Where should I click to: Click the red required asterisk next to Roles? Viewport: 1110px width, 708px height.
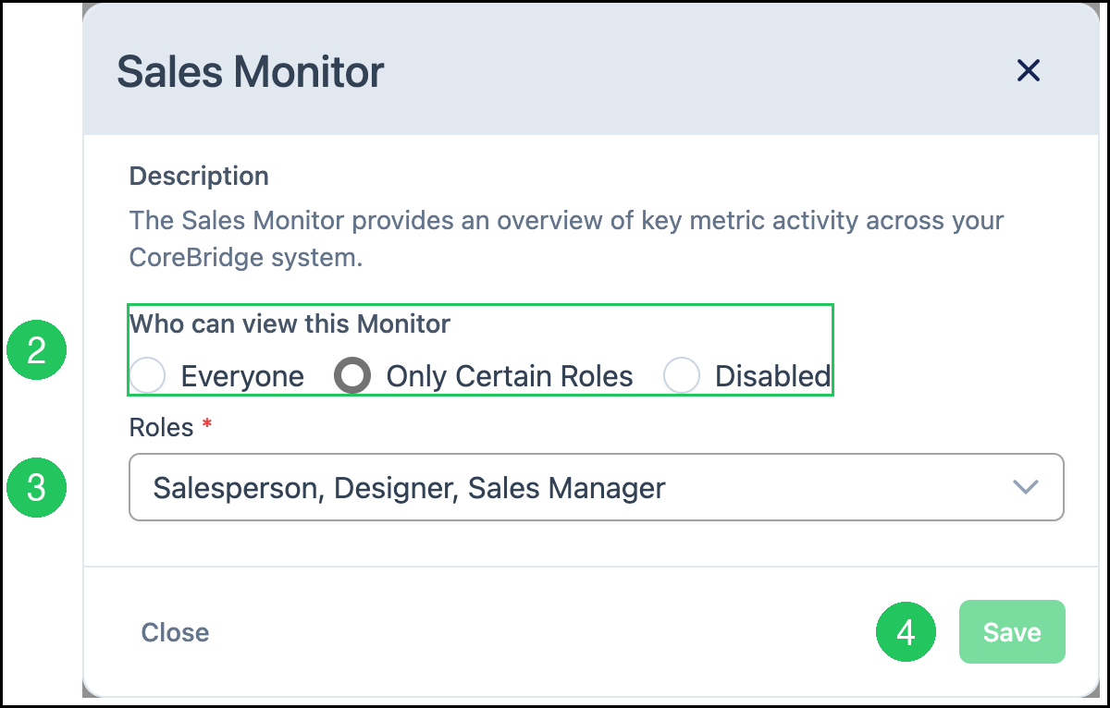tap(207, 426)
